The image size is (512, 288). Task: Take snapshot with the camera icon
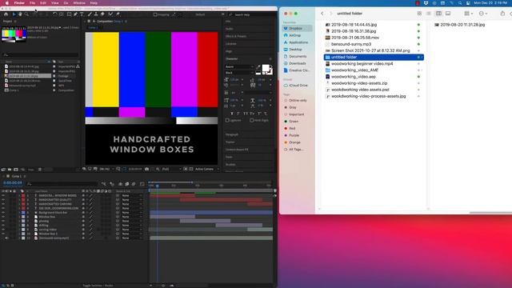[x=147, y=169]
